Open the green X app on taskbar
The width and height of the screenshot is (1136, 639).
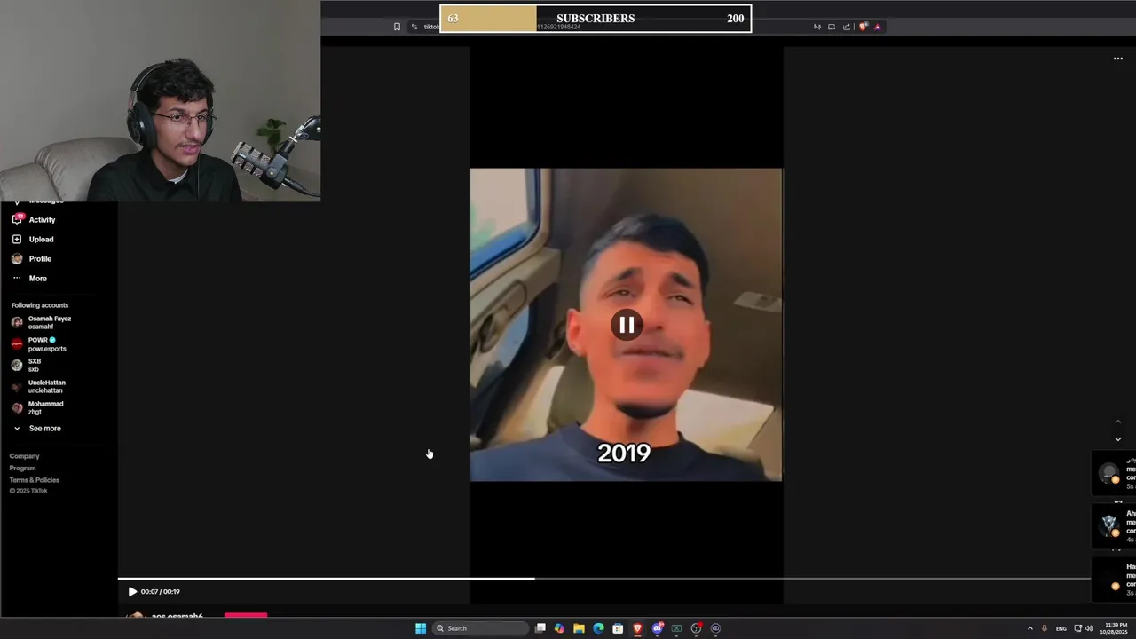pyautogui.click(x=676, y=628)
